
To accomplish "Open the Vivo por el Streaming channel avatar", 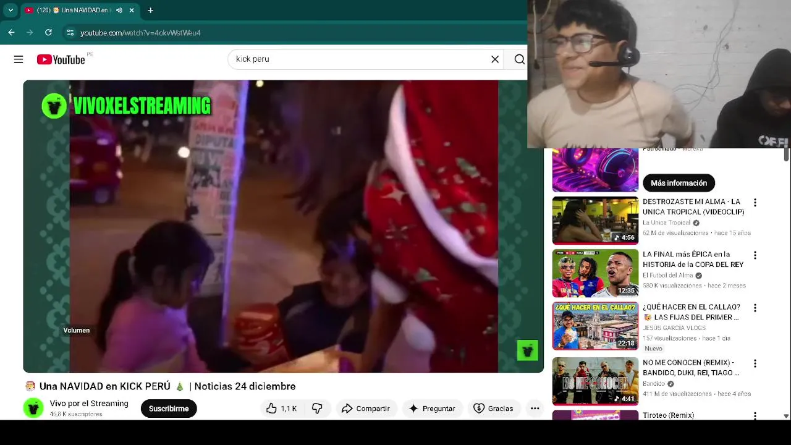I will [33, 408].
